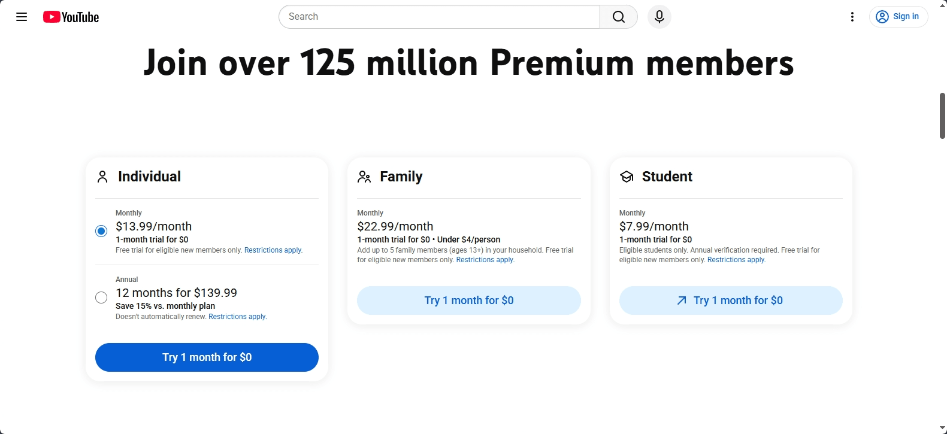Start the Student plan free trial
The width and height of the screenshot is (947, 434).
[x=730, y=300]
